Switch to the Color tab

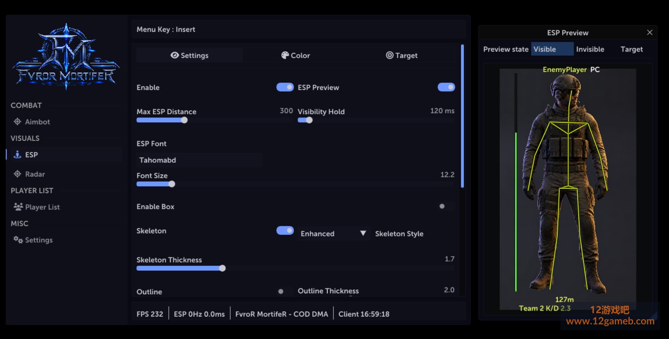point(296,55)
